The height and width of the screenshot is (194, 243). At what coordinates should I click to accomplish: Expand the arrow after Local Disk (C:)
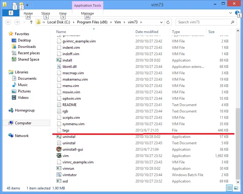(x=74, y=22)
